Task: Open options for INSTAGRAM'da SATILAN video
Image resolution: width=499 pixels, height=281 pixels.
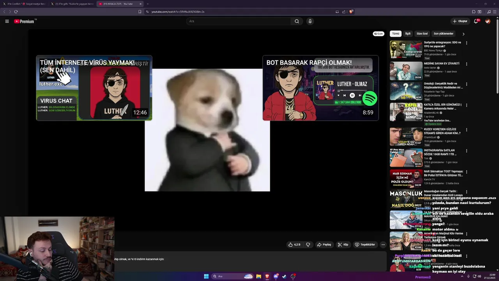Action: click(466, 151)
